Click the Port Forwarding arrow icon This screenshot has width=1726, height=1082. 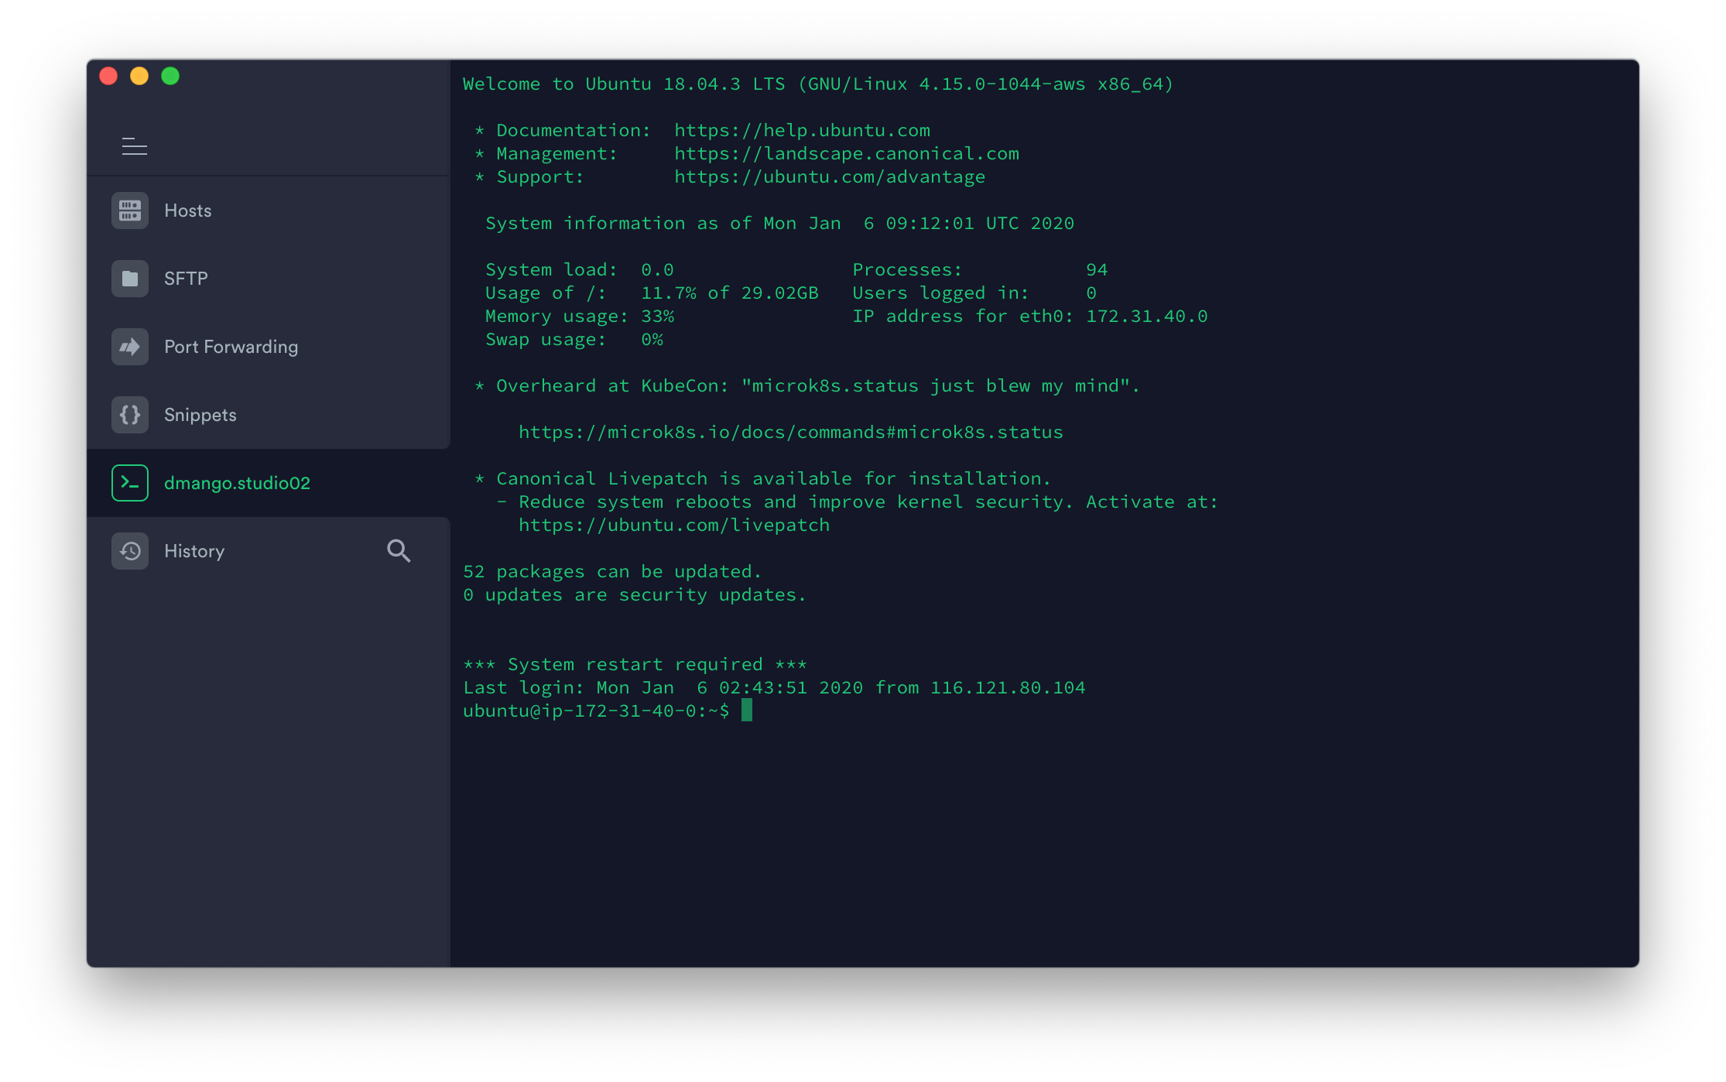[x=130, y=347]
